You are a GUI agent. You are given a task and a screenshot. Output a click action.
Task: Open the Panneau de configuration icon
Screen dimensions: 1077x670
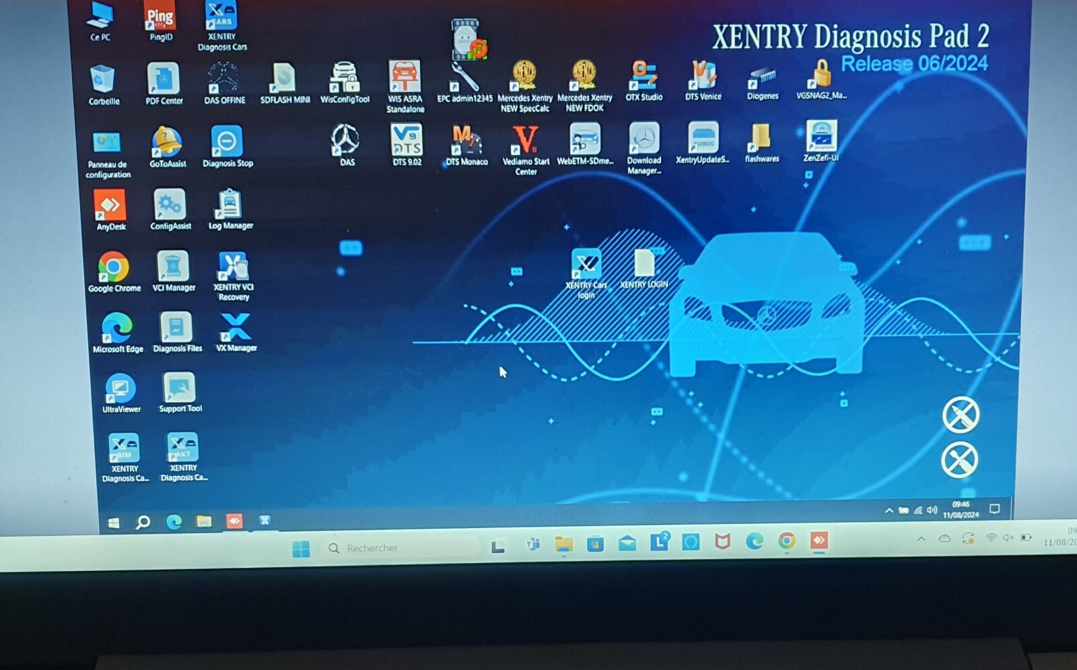click(x=108, y=156)
